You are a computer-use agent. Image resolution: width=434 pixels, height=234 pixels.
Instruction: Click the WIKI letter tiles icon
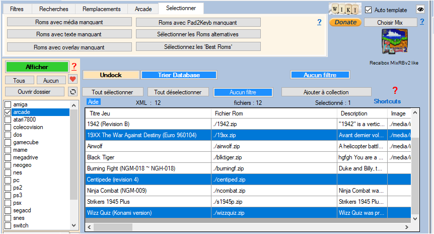pos(345,10)
